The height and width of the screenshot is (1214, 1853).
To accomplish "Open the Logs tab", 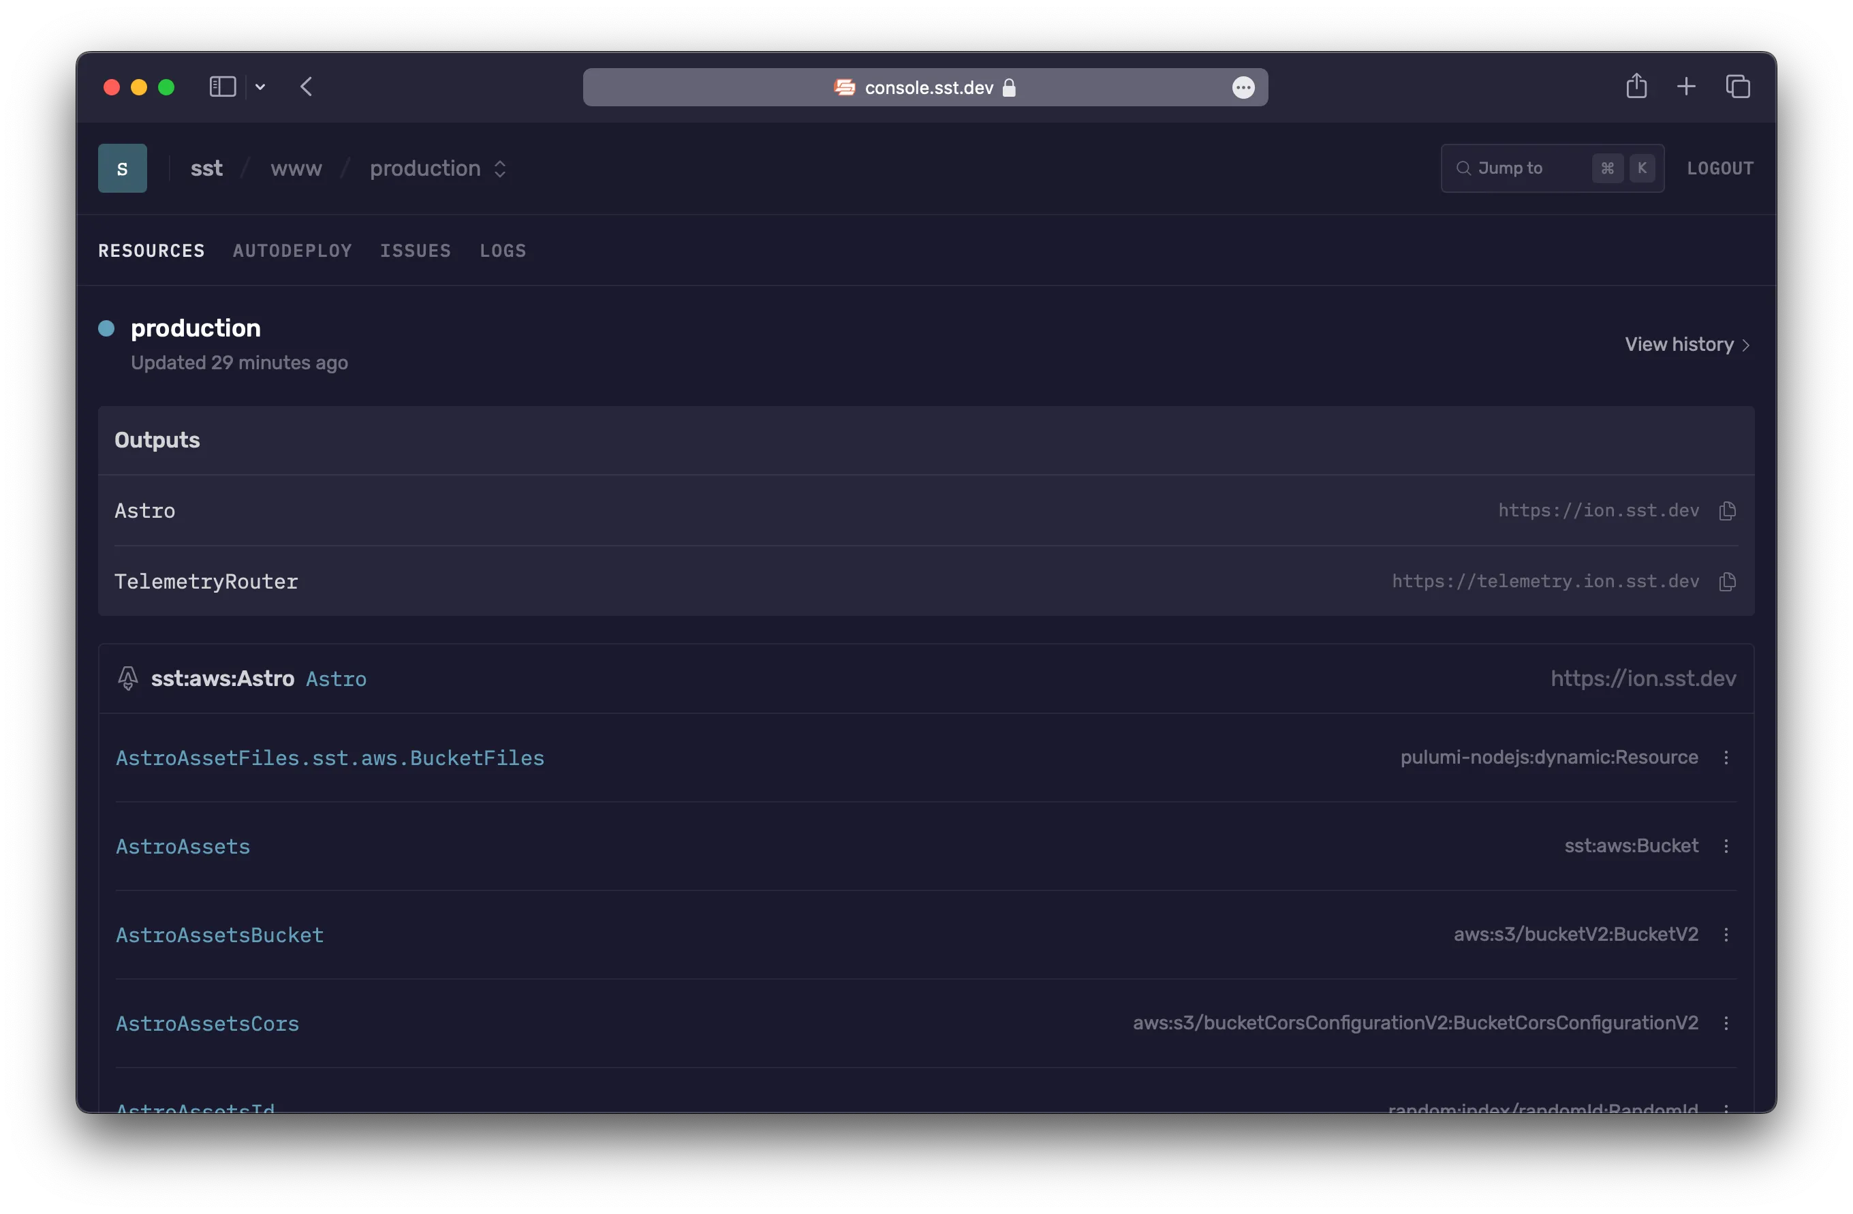I will (502, 251).
